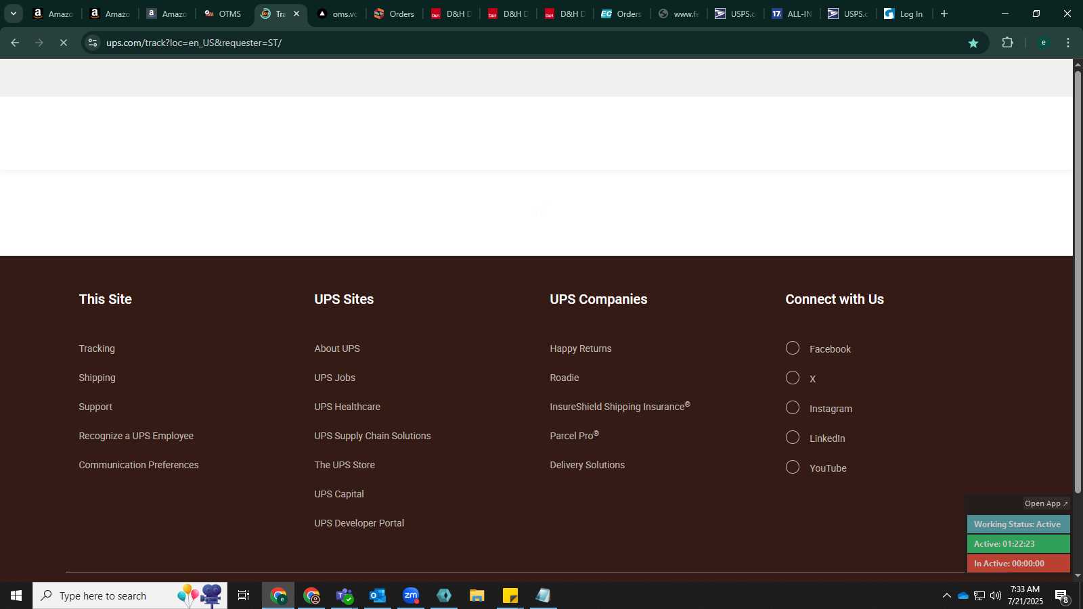The width and height of the screenshot is (1083, 609).
Task: Open the Roadie link
Action: coord(565,378)
